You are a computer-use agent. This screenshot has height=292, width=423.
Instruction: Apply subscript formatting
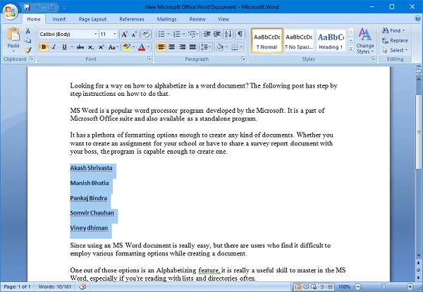point(91,47)
